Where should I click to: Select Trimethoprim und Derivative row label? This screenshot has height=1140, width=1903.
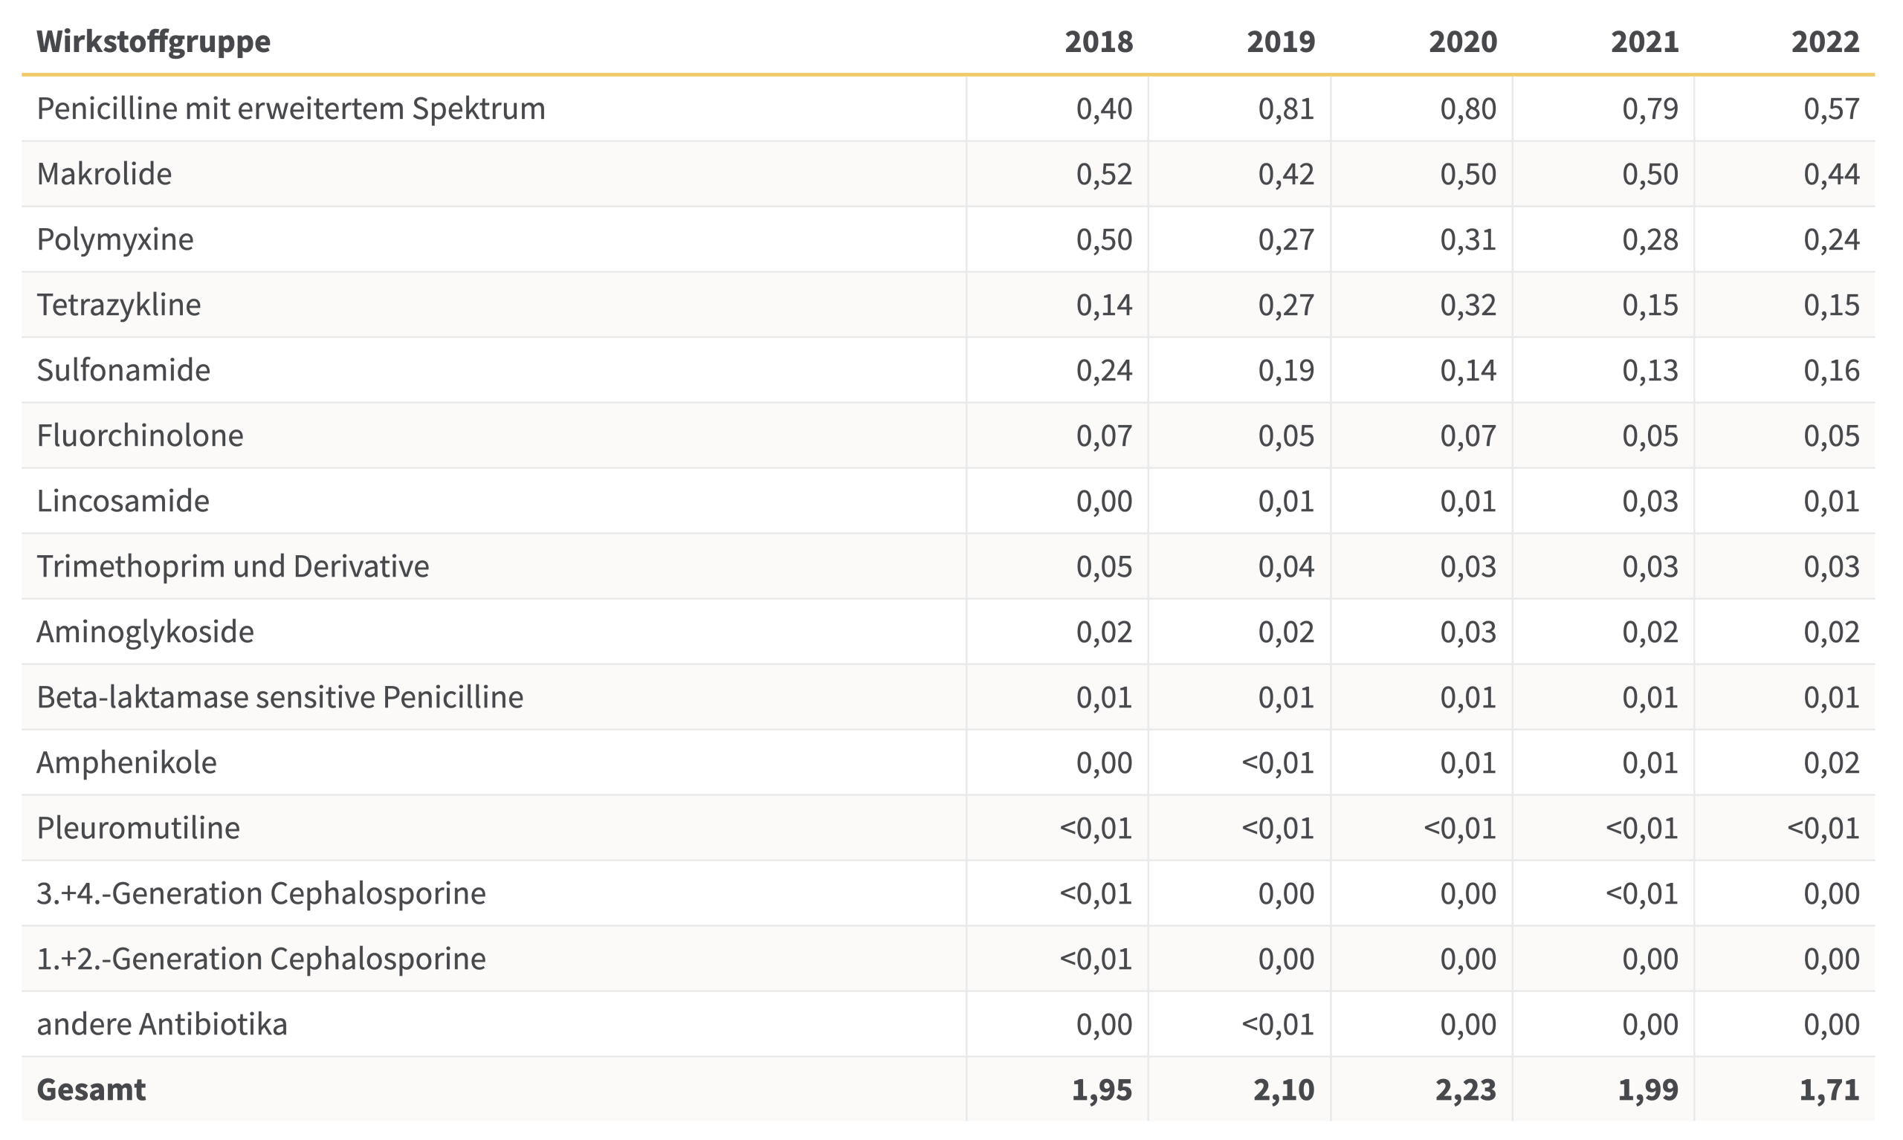pos(233,566)
